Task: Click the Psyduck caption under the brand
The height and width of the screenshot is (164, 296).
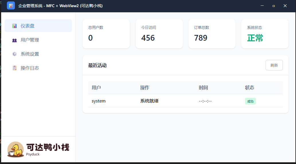Action: pos(33,154)
